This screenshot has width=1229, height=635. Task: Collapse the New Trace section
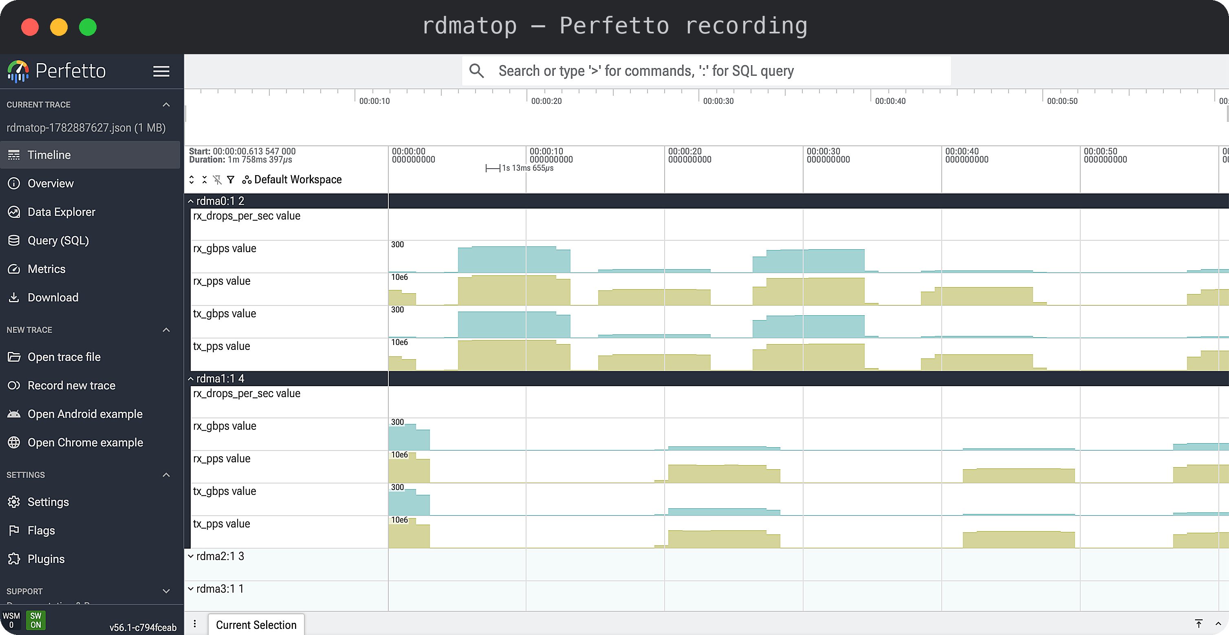[x=166, y=330]
